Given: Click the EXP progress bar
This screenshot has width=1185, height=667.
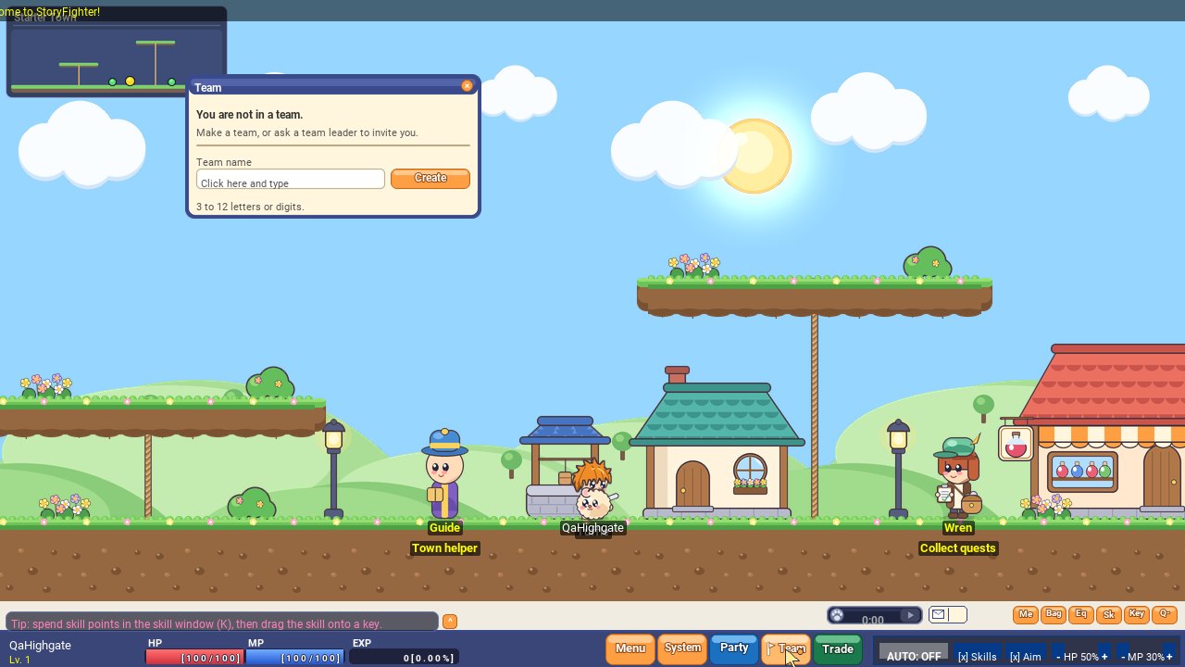Looking at the screenshot, I should tap(404, 658).
